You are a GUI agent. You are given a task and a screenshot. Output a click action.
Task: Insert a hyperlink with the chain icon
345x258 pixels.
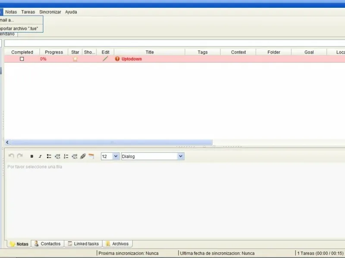click(x=83, y=156)
